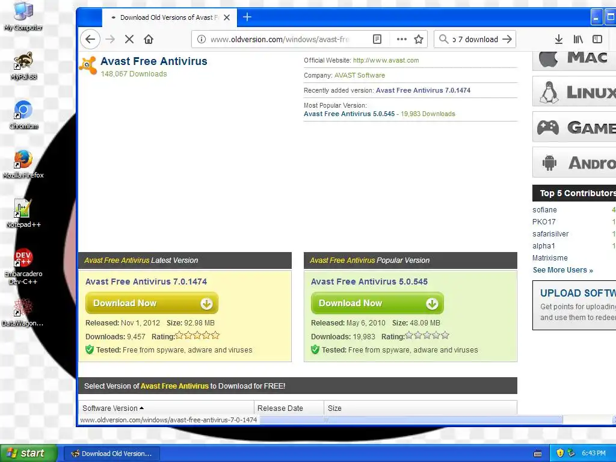The image size is (616, 462).
Task: Open Notepad++ desktop shortcut
Action: [23, 214]
